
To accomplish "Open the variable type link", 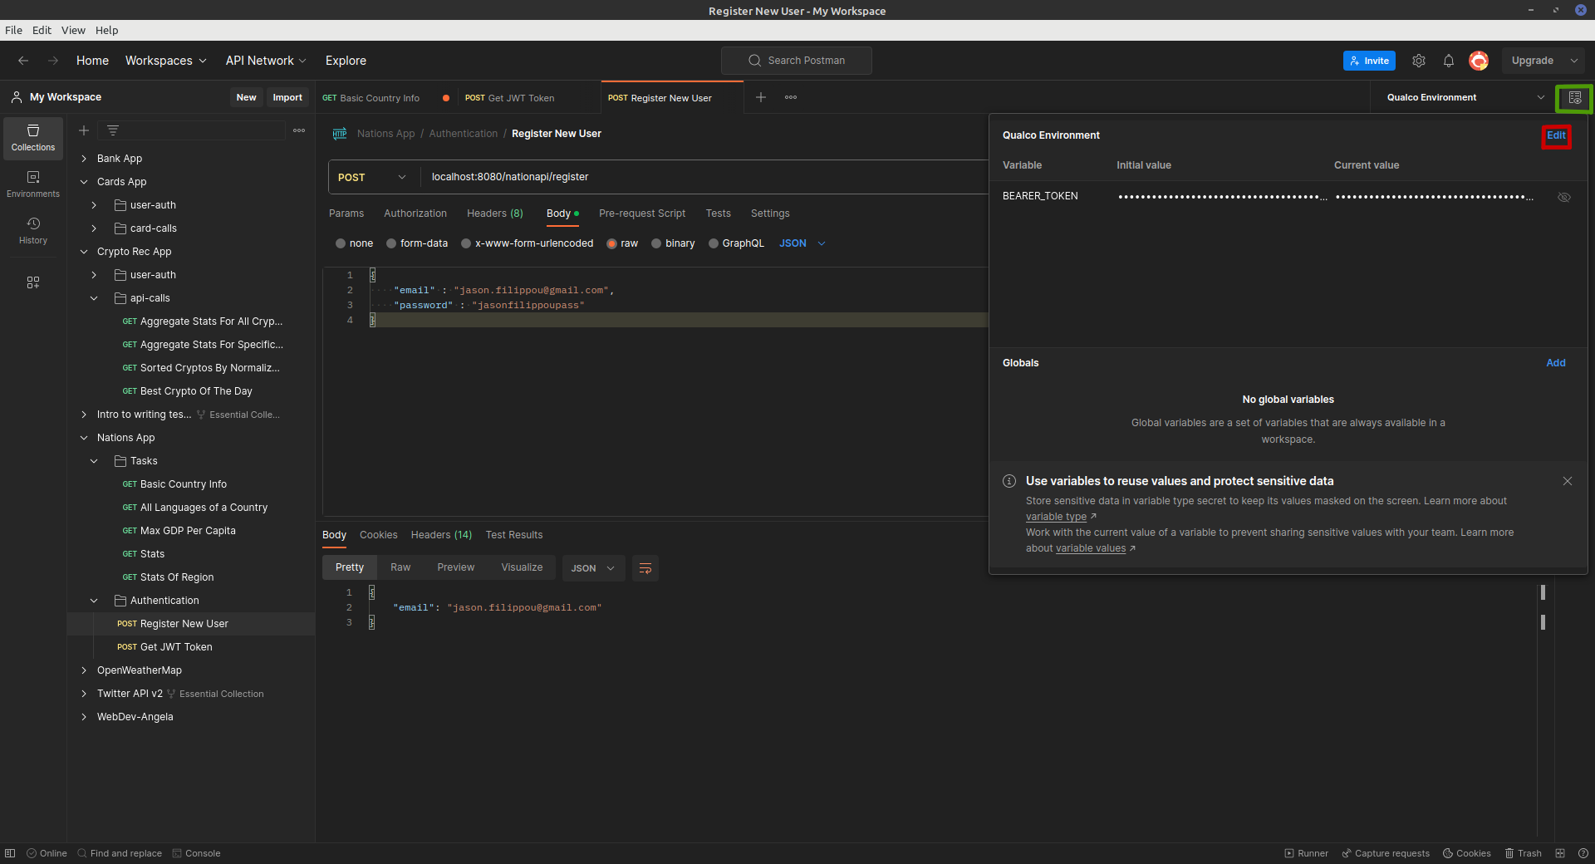I will coord(1056,517).
